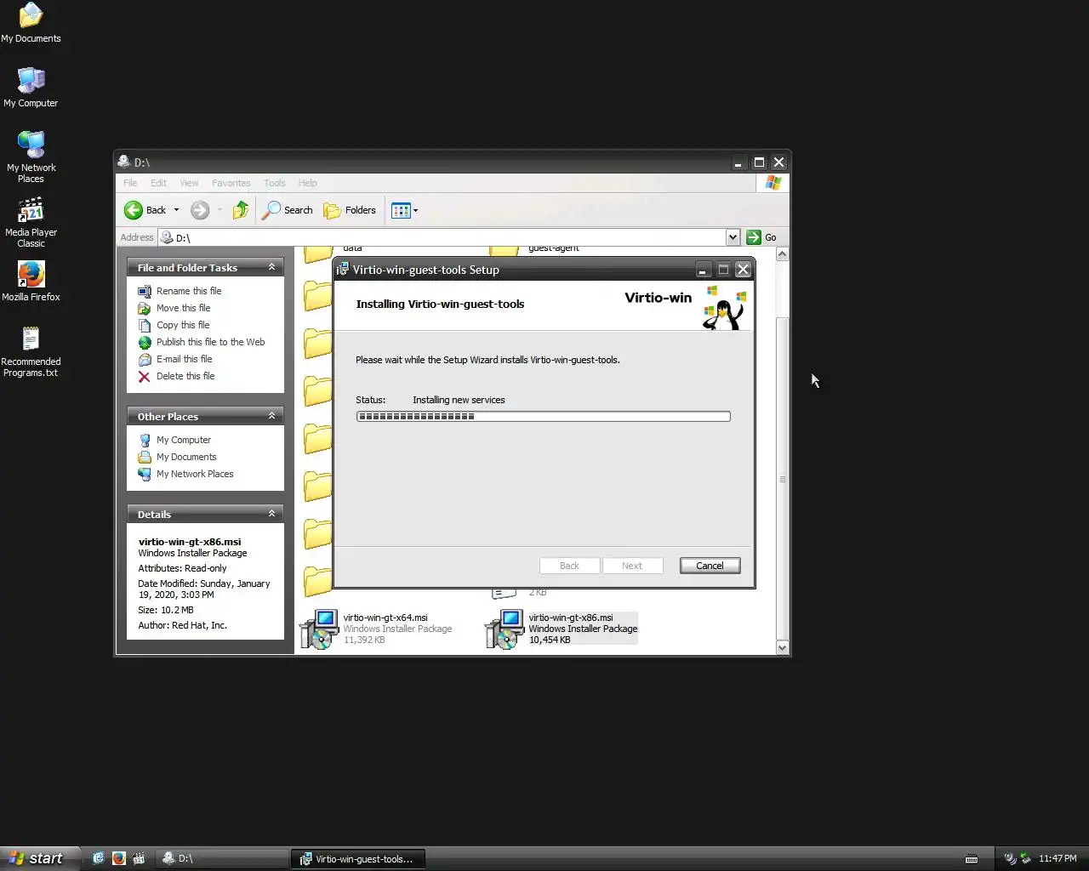This screenshot has height=871, width=1089.
Task: Click first quick launch icon beside Start
Action: (x=98, y=858)
